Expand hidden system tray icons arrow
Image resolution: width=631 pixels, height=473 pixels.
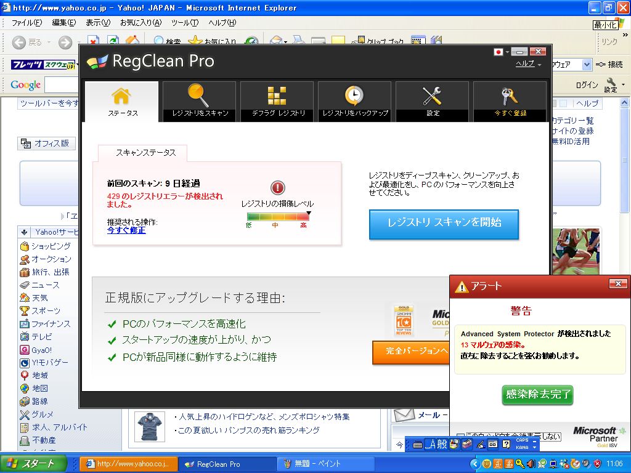[475, 464]
